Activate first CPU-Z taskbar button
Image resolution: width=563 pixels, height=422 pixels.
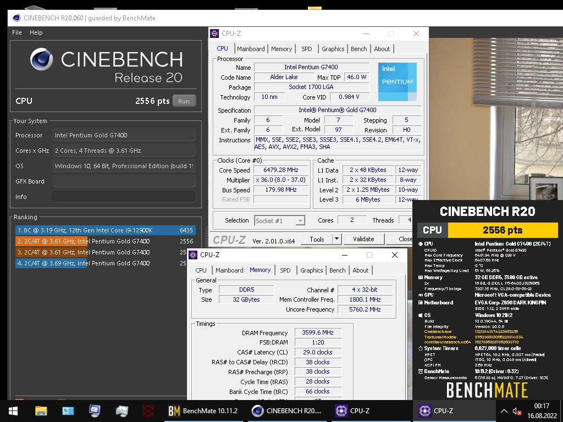[x=370, y=411]
